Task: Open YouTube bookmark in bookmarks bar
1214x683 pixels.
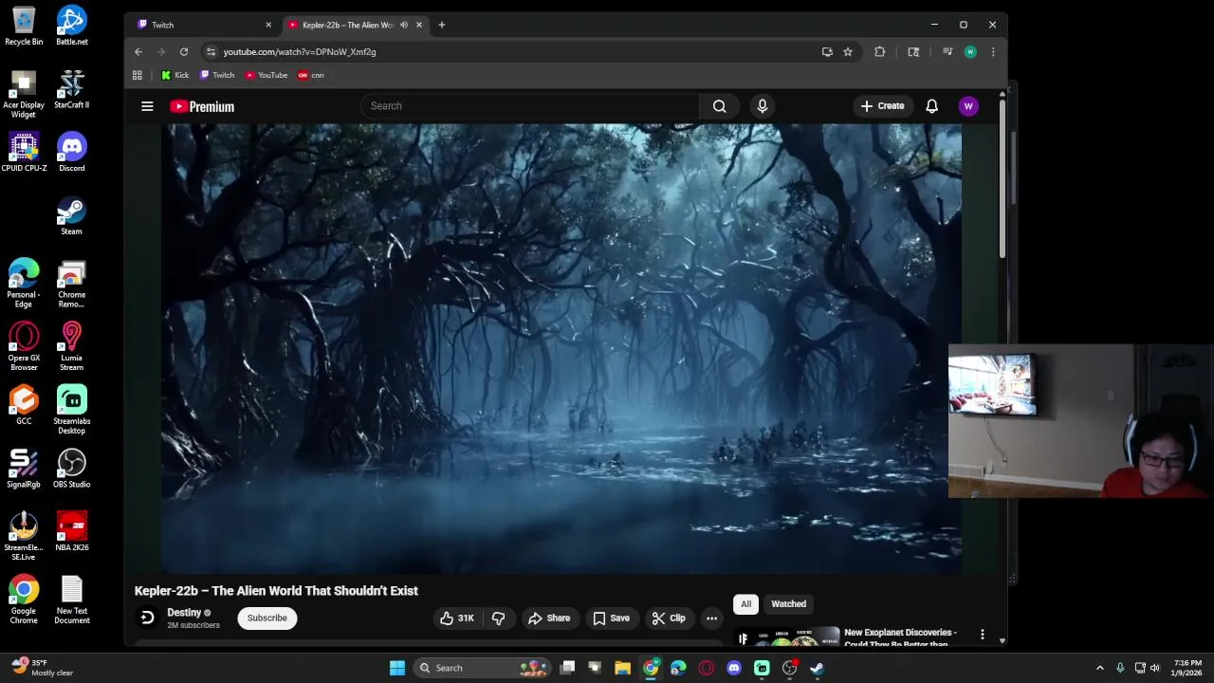Action: tap(266, 75)
